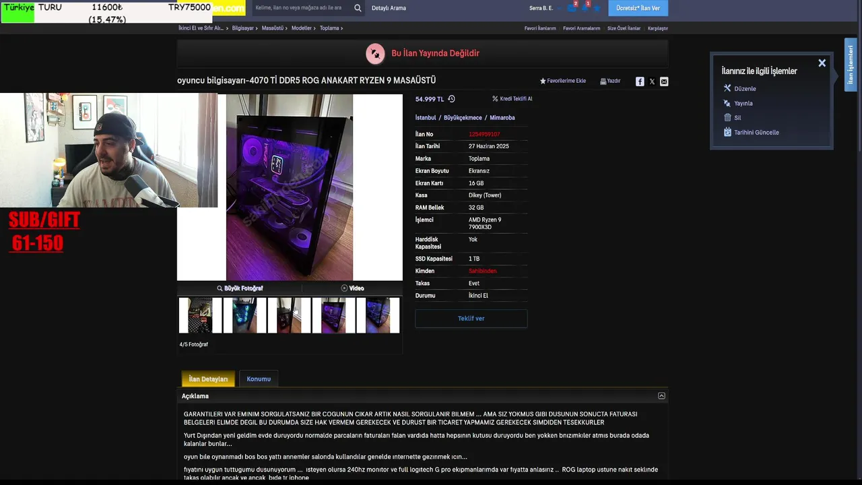The image size is (862, 485).
Task: Click the Tarihini Güncelle calendar icon
Action: pos(727,132)
